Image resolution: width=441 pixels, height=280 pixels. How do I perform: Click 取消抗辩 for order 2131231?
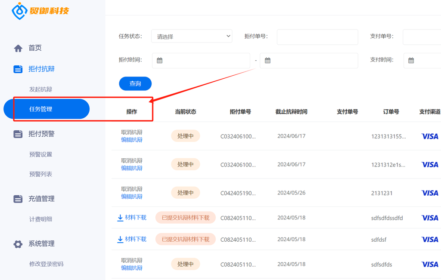click(x=132, y=189)
